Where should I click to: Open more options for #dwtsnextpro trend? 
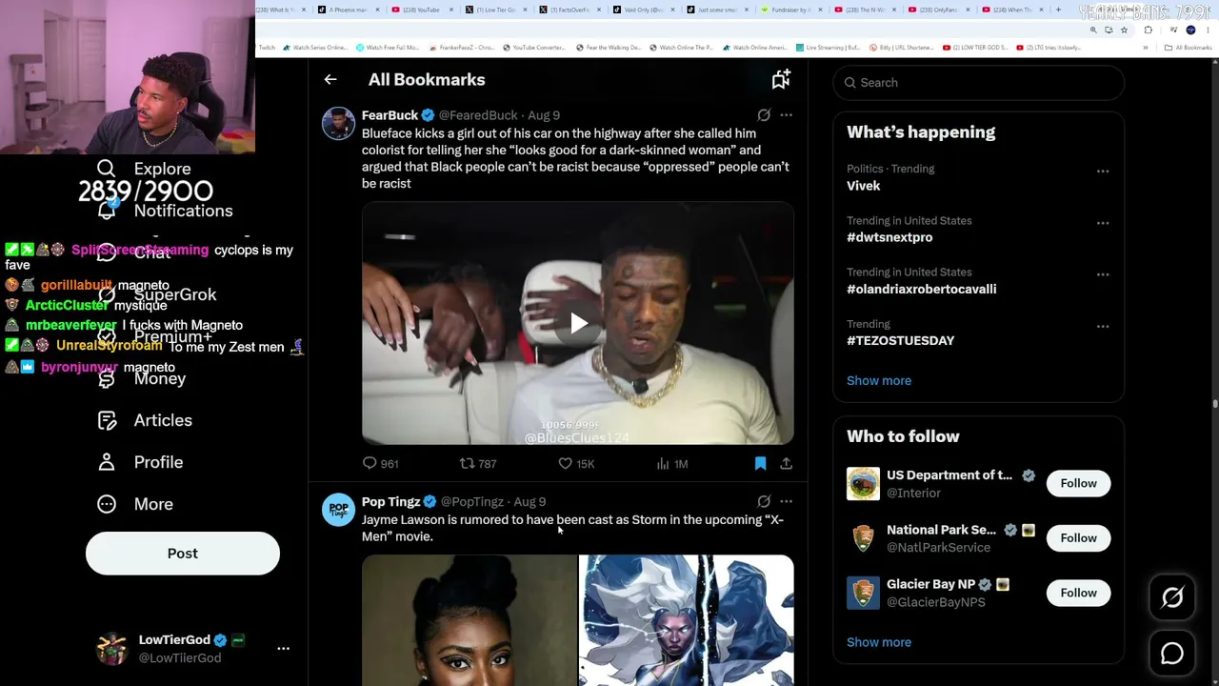pyautogui.click(x=1103, y=223)
